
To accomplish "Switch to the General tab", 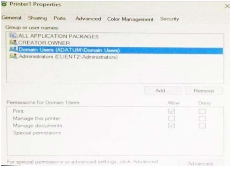I will (11, 18).
